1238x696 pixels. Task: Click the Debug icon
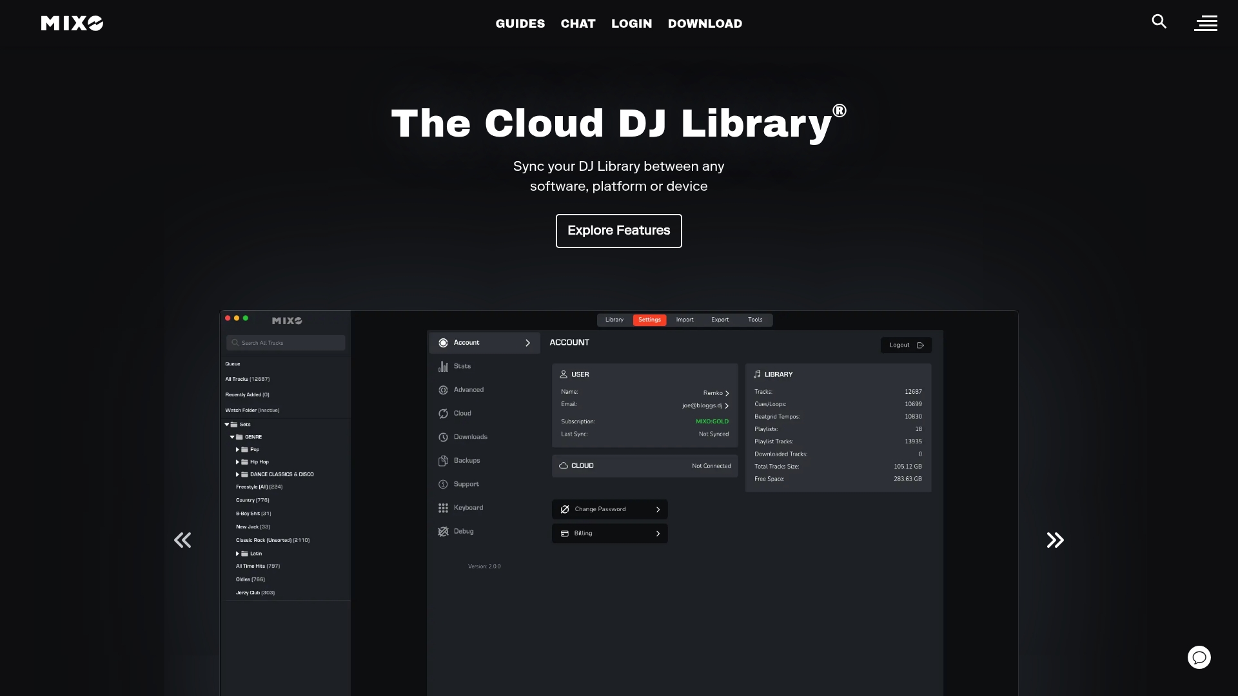(x=444, y=532)
